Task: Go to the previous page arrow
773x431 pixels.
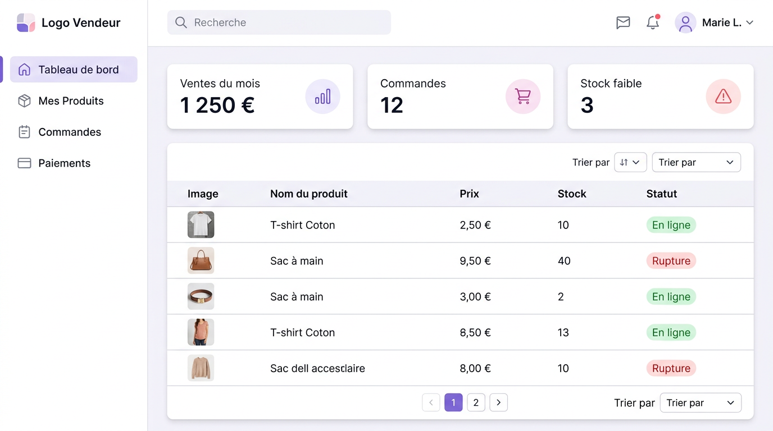Action: click(x=431, y=402)
